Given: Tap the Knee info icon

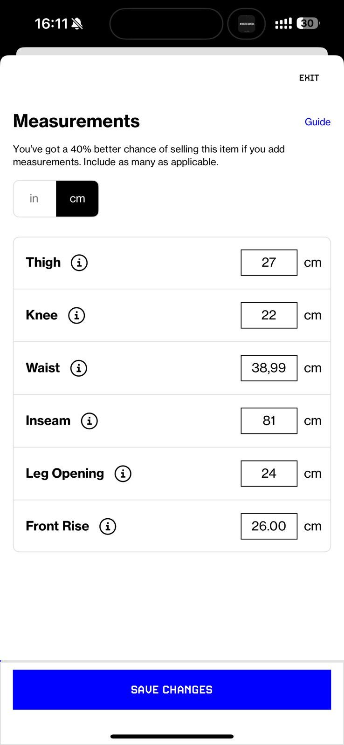Looking at the screenshot, I should pos(76,315).
